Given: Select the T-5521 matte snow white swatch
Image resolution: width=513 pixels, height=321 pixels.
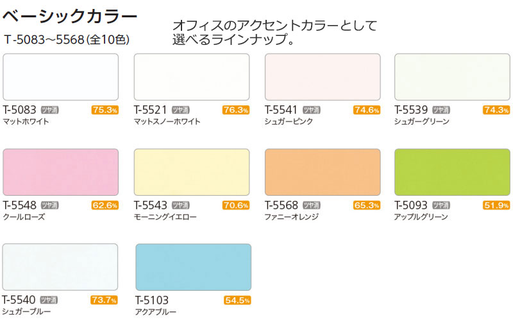Looking at the screenshot, I should point(192,77).
